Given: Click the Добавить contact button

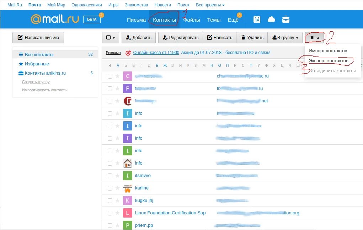Looking at the screenshot, I should click(x=138, y=37).
